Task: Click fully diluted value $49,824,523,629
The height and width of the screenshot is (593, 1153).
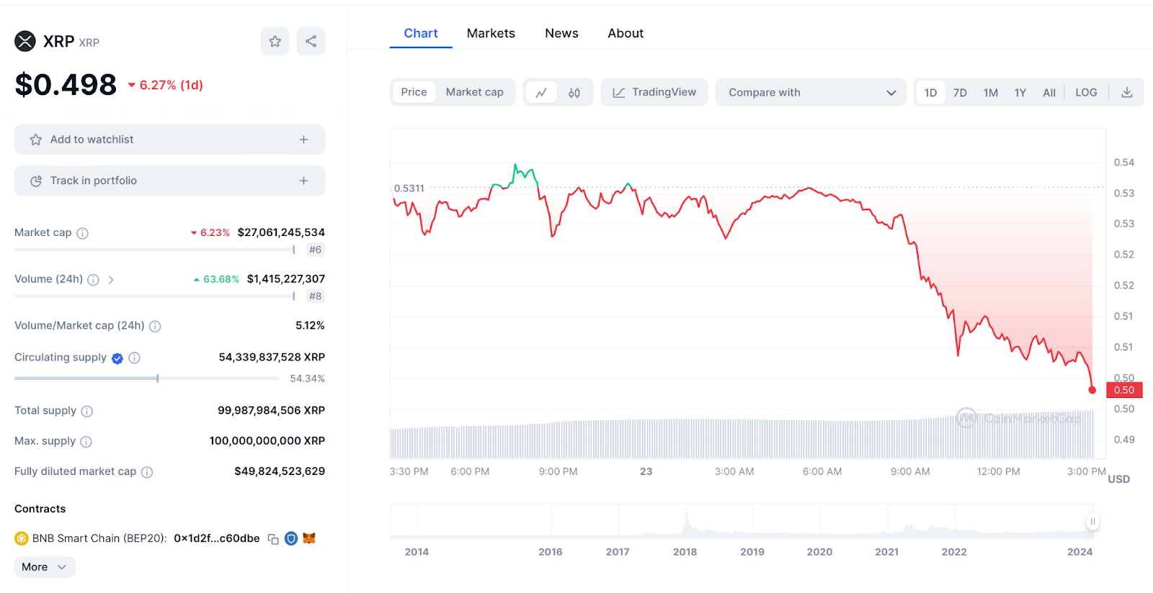Action: [280, 471]
